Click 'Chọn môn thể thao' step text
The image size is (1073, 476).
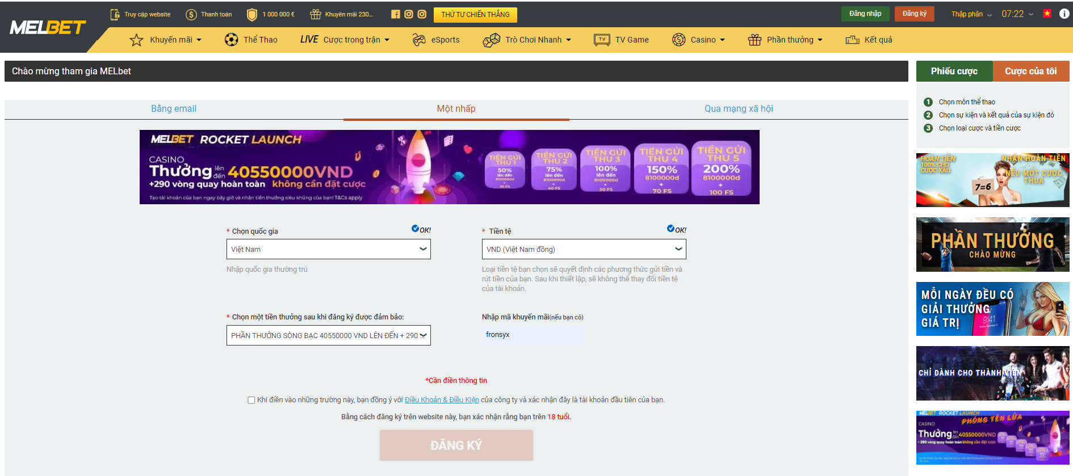pos(967,102)
